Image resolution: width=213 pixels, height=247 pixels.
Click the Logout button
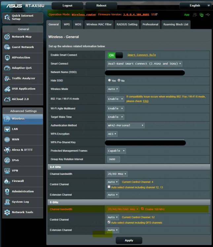click(x=67, y=6)
